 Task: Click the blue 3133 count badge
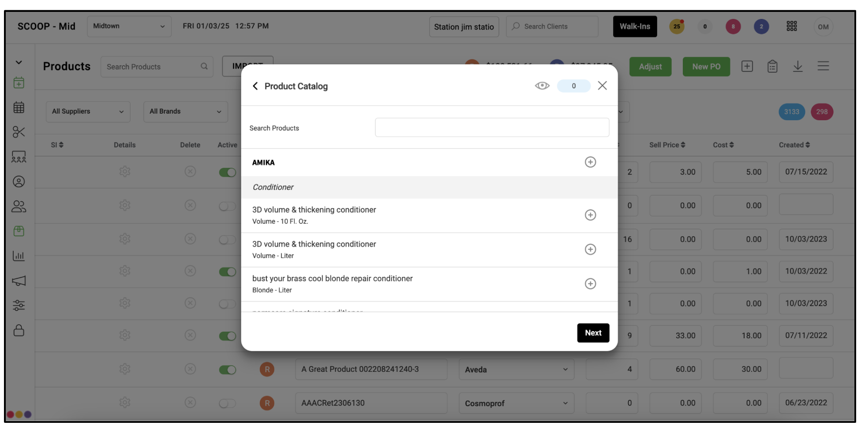[x=792, y=112]
